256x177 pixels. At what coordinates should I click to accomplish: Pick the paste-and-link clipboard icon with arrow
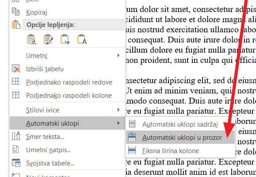pyautogui.click(x=65, y=39)
